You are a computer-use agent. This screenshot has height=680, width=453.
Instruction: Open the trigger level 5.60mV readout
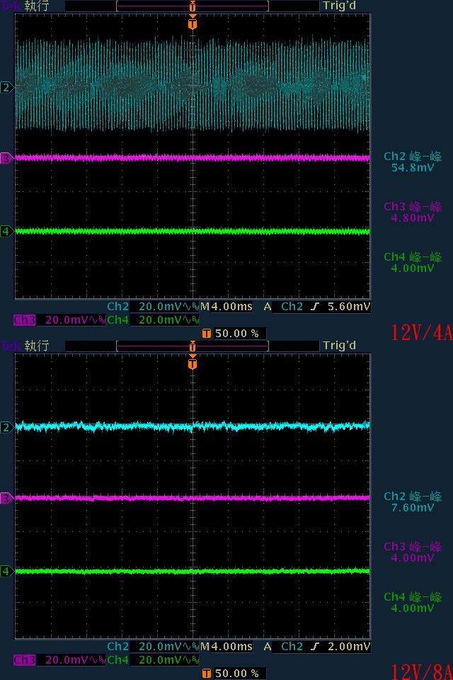pos(352,307)
